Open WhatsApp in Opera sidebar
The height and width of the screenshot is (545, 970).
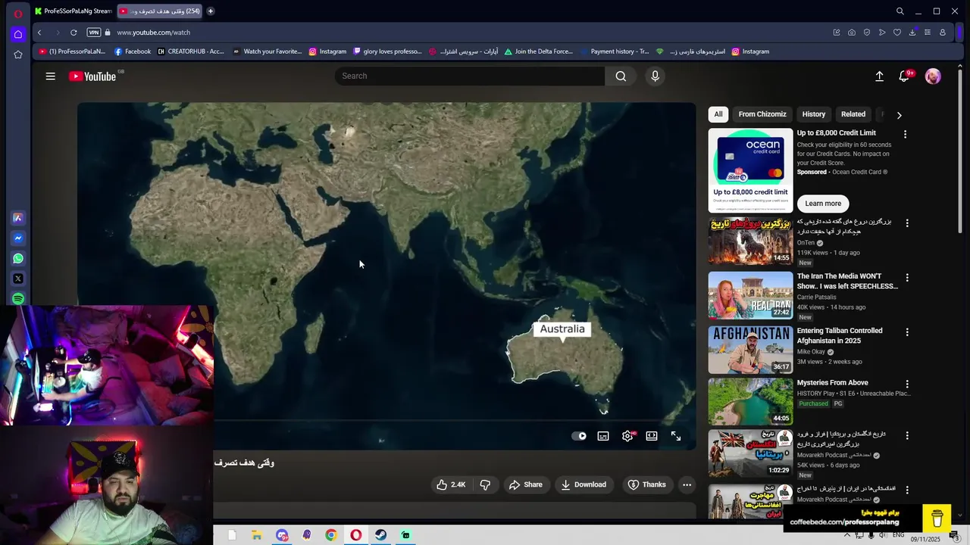18,258
